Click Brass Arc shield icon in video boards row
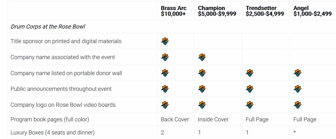The width and height of the screenshot is (336, 139). pos(165,105)
